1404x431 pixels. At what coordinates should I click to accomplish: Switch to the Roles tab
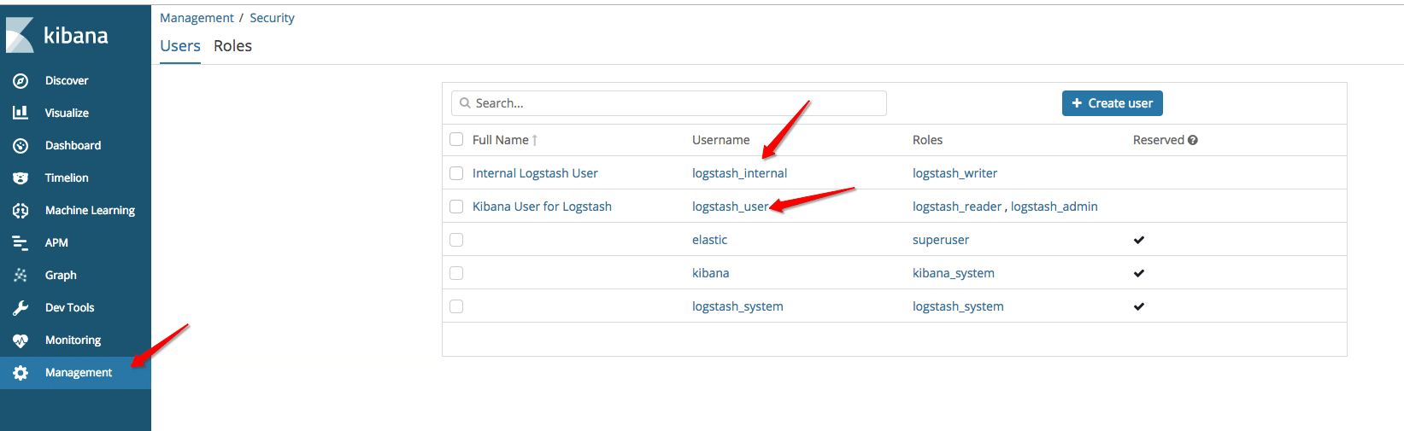[x=232, y=46]
